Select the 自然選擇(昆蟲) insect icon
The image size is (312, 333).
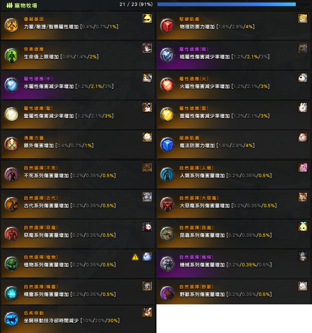tap(167, 234)
